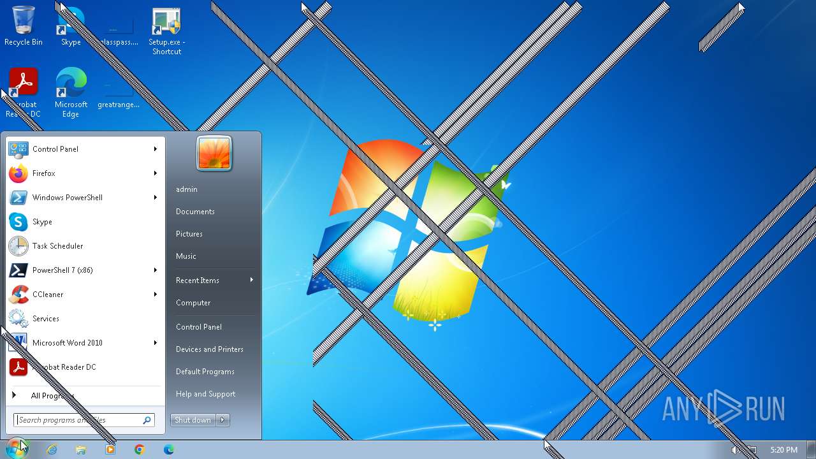Launch Task Scheduler entry

(85, 246)
